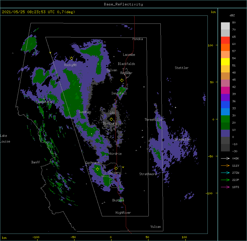Click the white plus marker south of Stettler
Image resolution: width=247 pixels, height=241 pixels.
point(175,107)
